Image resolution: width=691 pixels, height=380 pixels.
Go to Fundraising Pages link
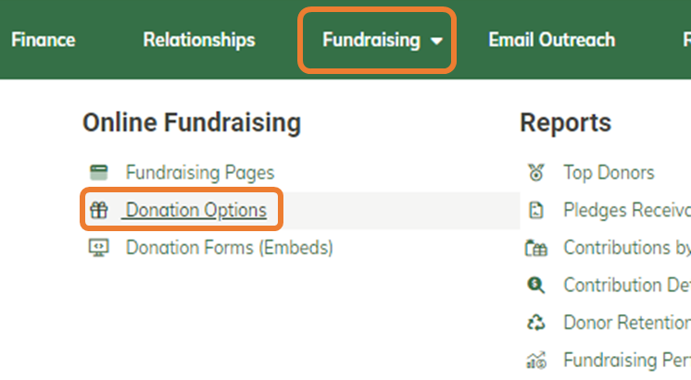(x=200, y=172)
